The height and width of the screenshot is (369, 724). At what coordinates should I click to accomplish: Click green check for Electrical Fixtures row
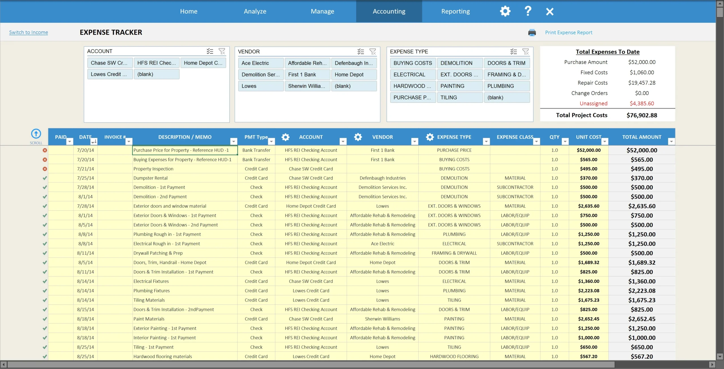(45, 281)
